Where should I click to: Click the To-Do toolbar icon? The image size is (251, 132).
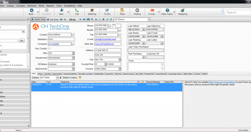click(x=107, y=10)
